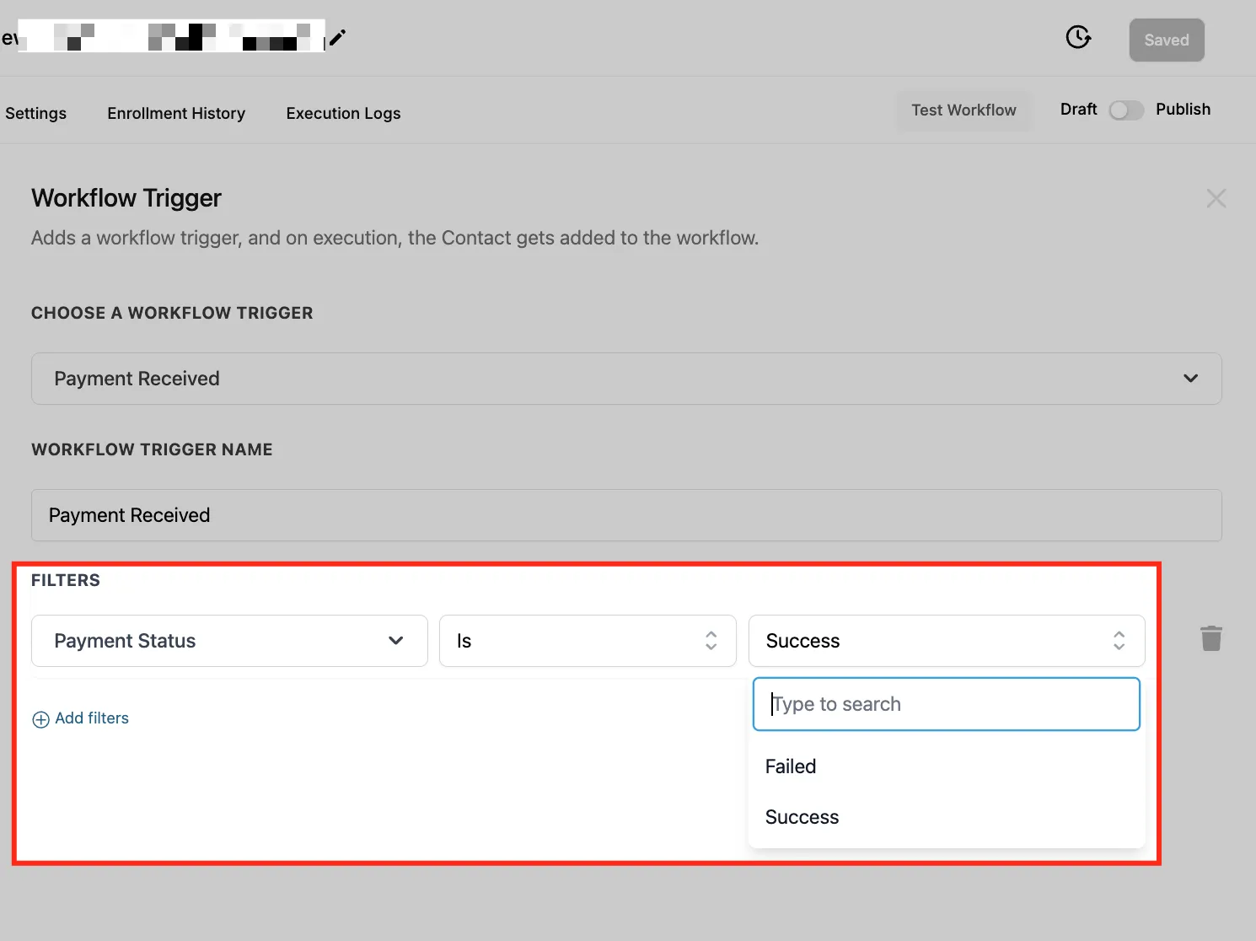Edit the Workflow Trigger Name field
The height and width of the screenshot is (941, 1256).
626,515
